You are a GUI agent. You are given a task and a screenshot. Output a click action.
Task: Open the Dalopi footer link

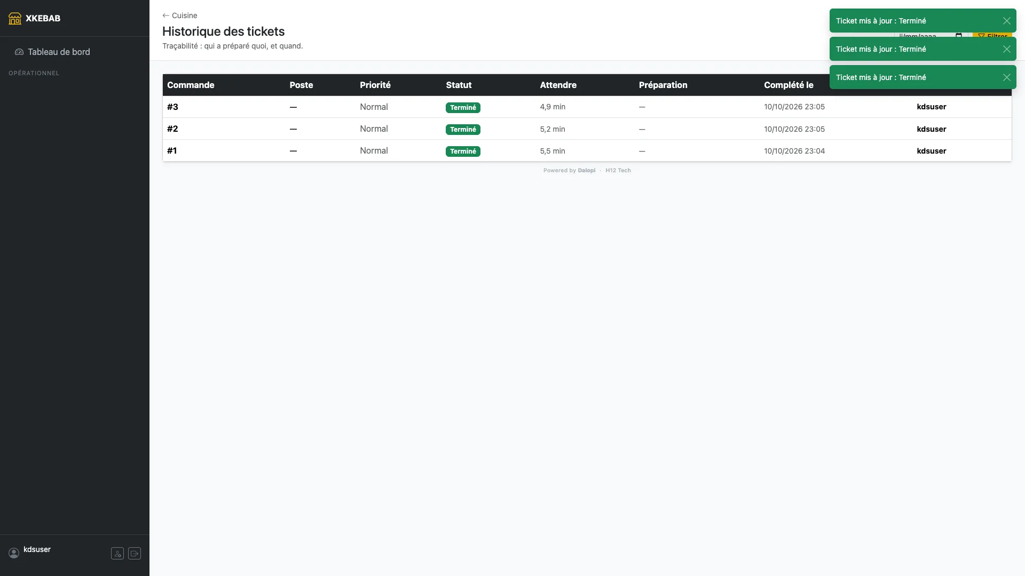tap(586, 171)
